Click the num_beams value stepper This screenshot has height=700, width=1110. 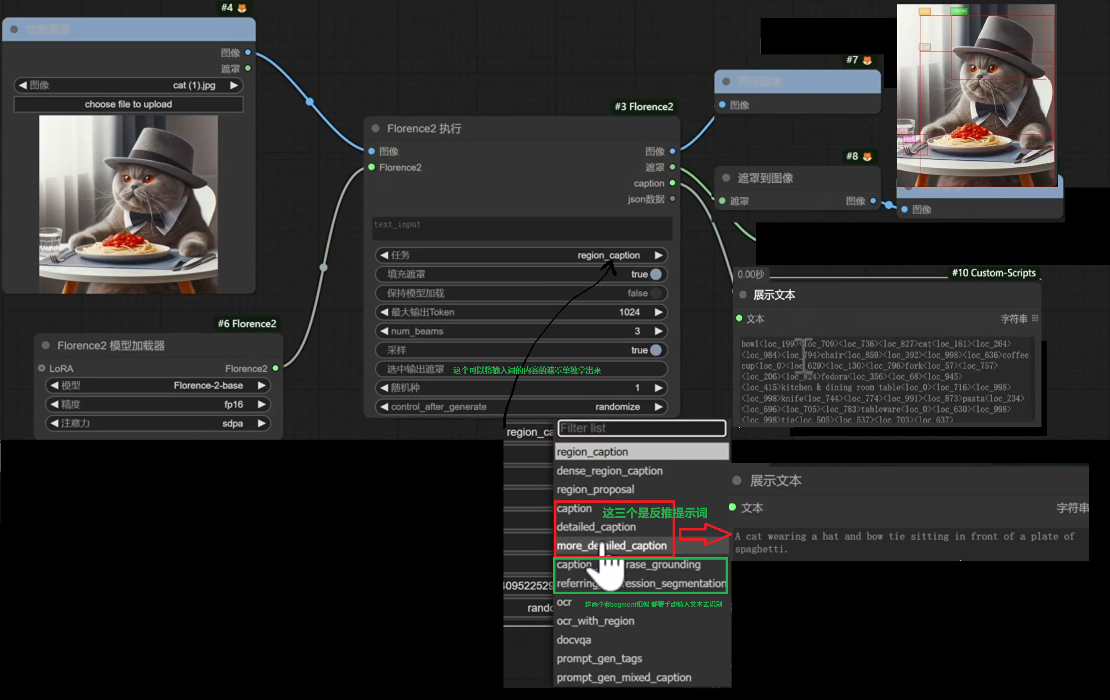(x=521, y=331)
